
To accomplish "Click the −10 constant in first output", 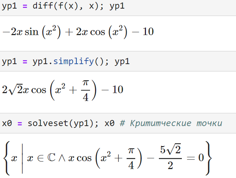I will point(143,32).
